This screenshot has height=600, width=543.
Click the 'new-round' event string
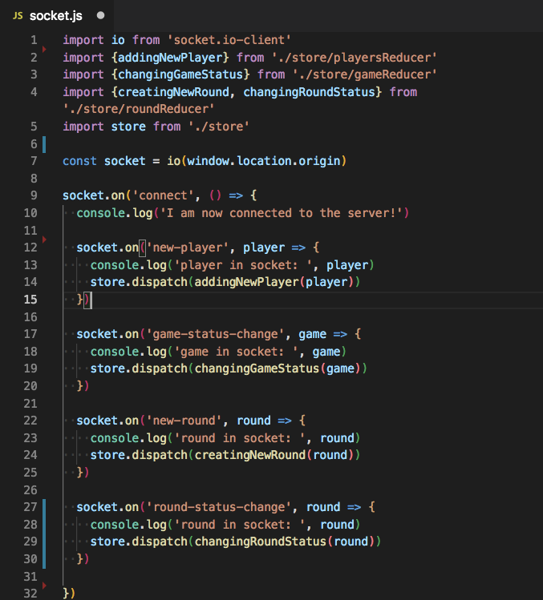click(x=184, y=421)
